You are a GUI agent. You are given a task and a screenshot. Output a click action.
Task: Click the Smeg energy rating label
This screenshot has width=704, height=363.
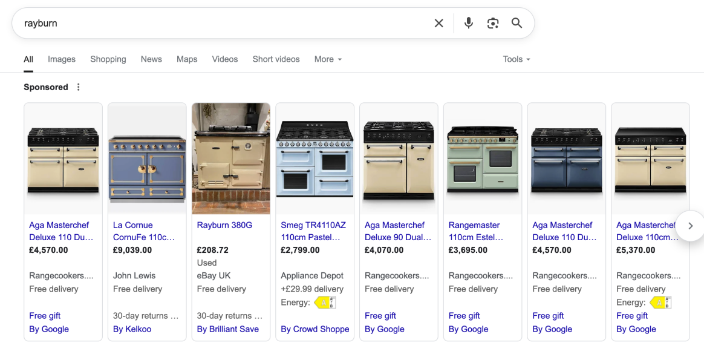(x=325, y=302)
